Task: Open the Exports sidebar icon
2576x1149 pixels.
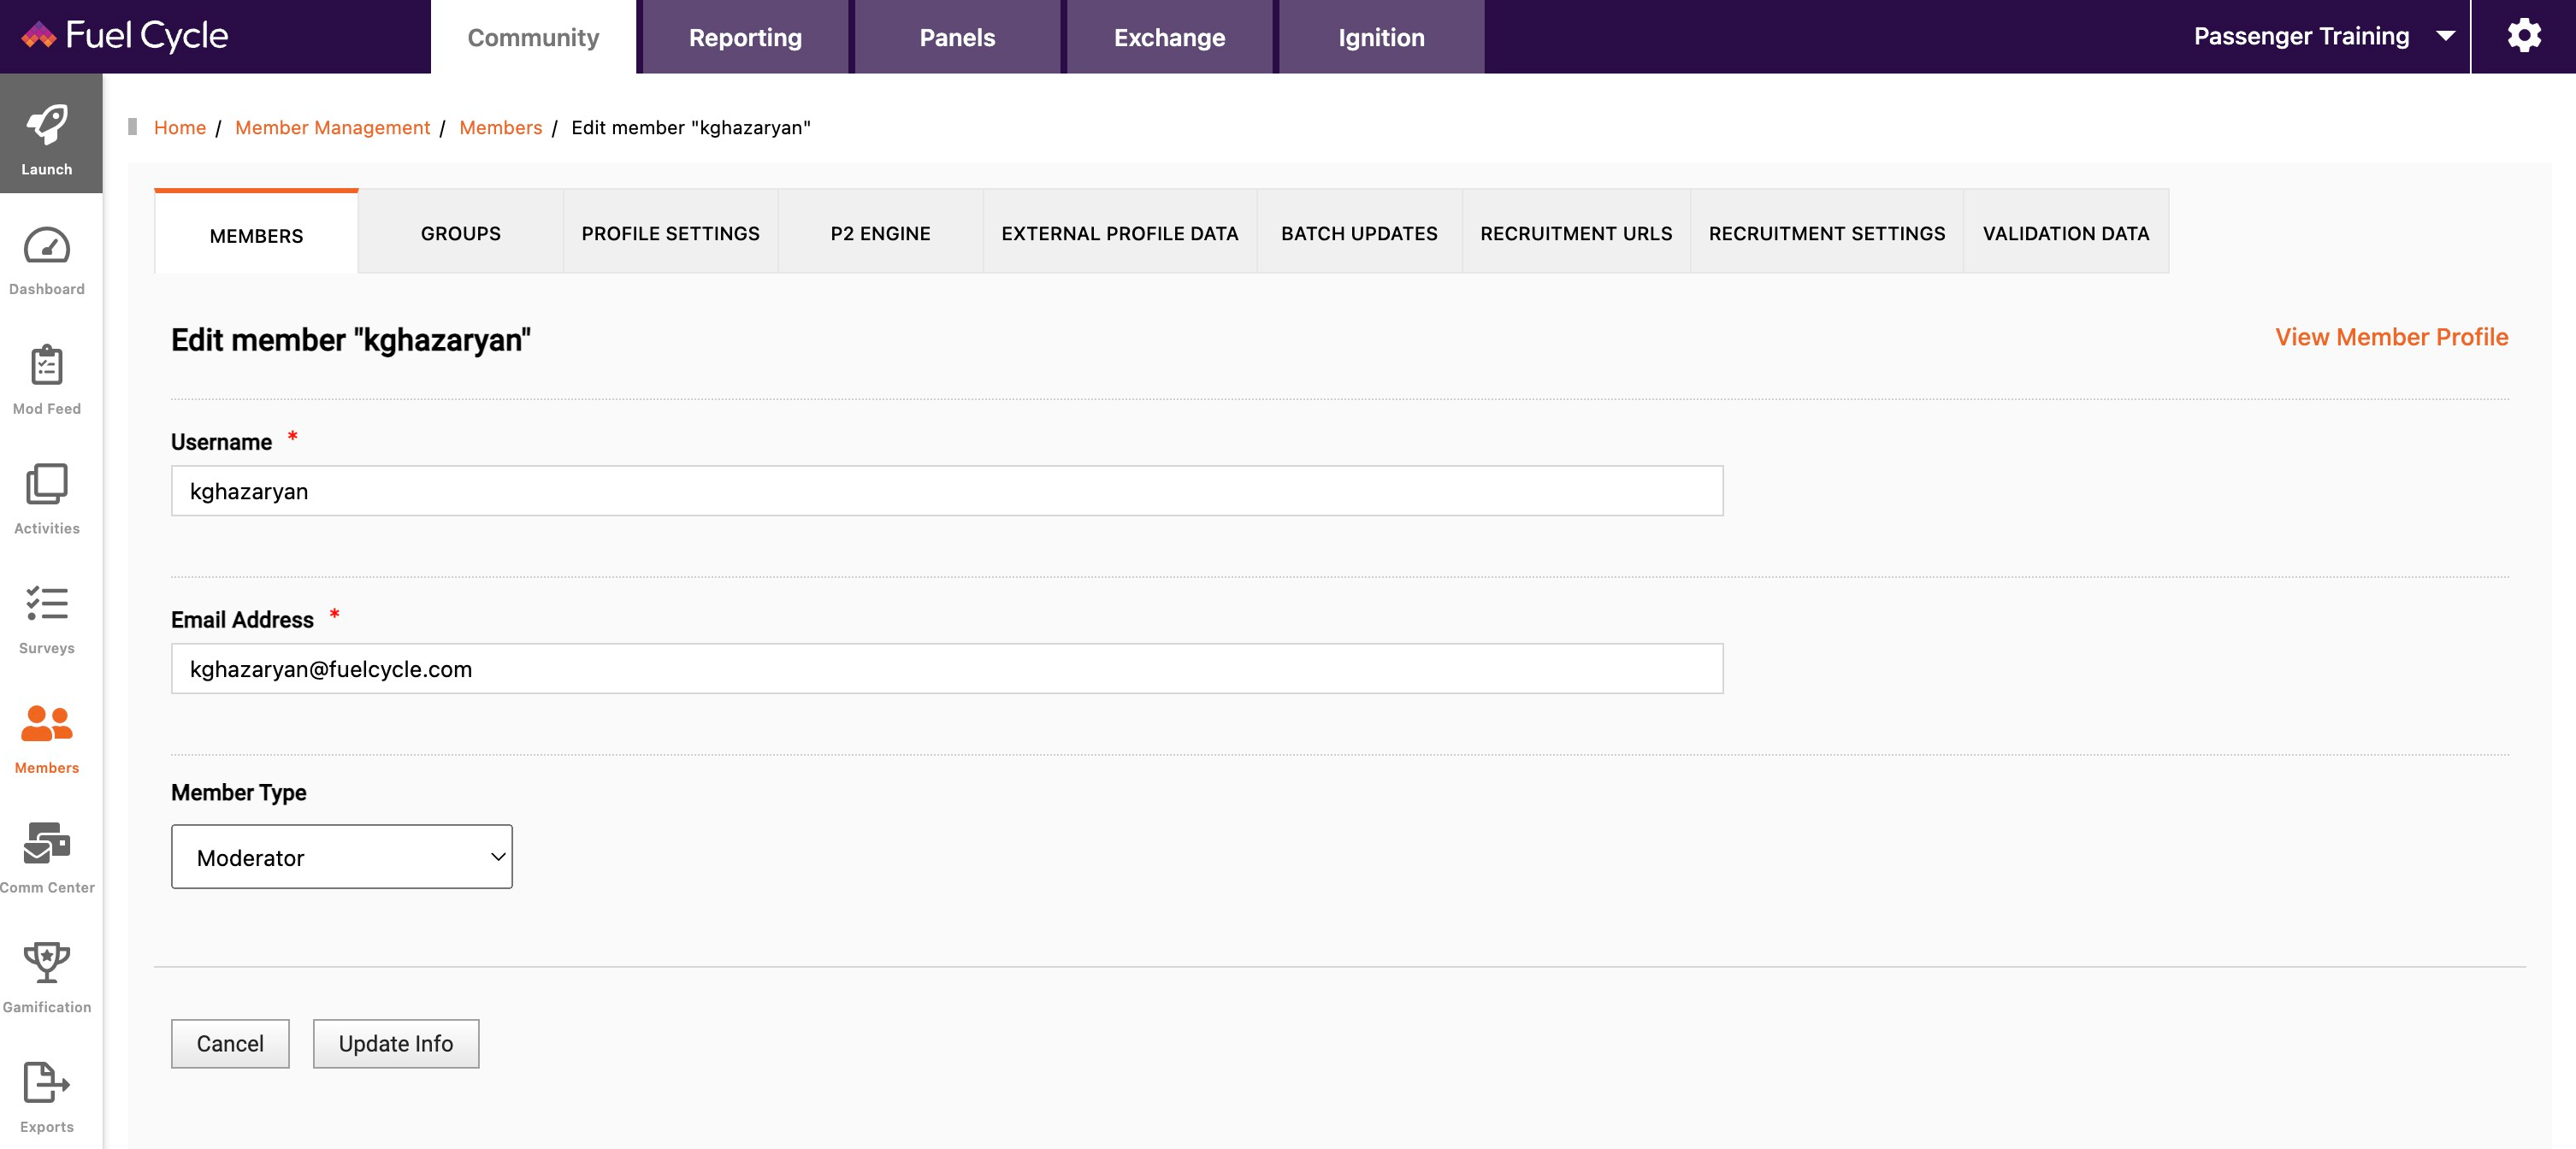Action: [x=47, y=1082]
